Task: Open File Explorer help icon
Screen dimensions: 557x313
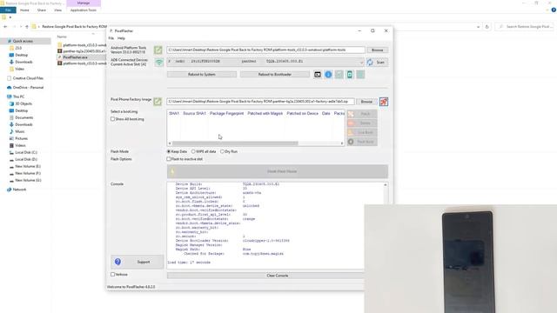Action: (554, 10)
